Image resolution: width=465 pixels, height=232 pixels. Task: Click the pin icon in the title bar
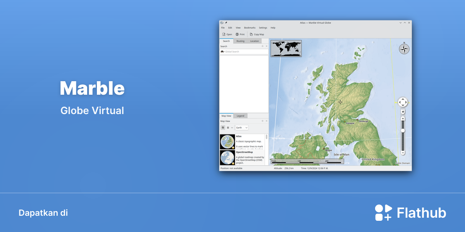click(226, 23)
